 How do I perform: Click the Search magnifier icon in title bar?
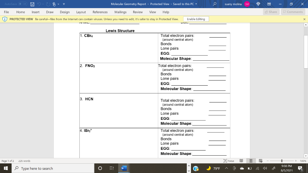pos(215,4)
